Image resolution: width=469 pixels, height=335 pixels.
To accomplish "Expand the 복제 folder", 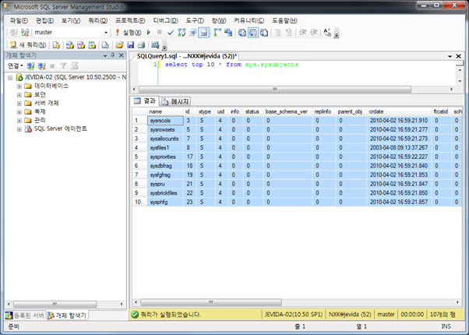I will tap(19, 112).
